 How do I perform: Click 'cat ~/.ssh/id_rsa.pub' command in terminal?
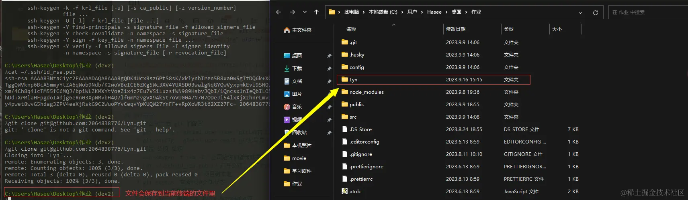[x=40, y=72]
